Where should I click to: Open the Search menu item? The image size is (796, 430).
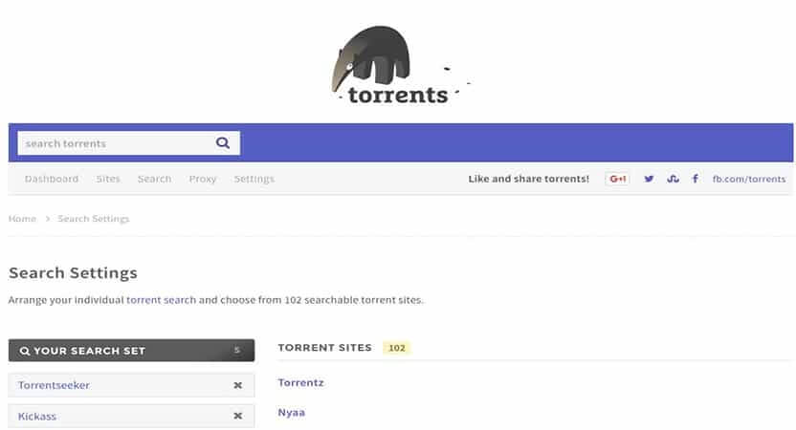[154, 179]
